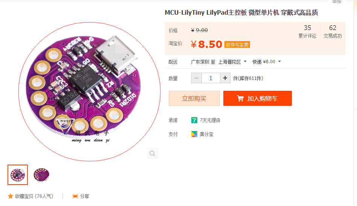
Task: Open the 62 交易成功 transactions link
Action: point(333,31)
